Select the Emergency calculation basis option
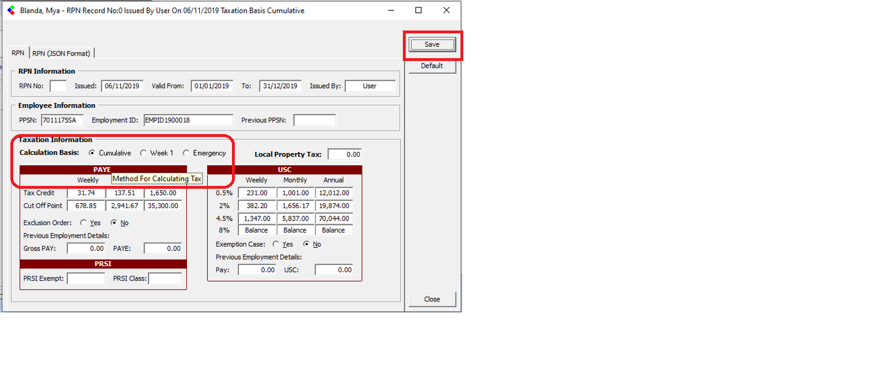The width and height of the screenshot is (884, 373). pos(186,153)
